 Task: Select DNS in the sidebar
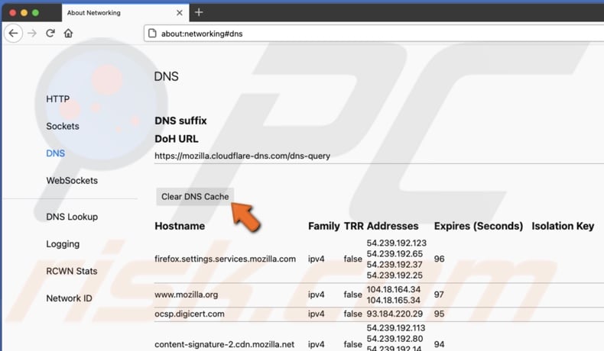[x=56, y=153]
